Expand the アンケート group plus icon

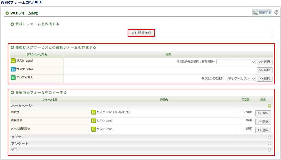click(269, 144)
